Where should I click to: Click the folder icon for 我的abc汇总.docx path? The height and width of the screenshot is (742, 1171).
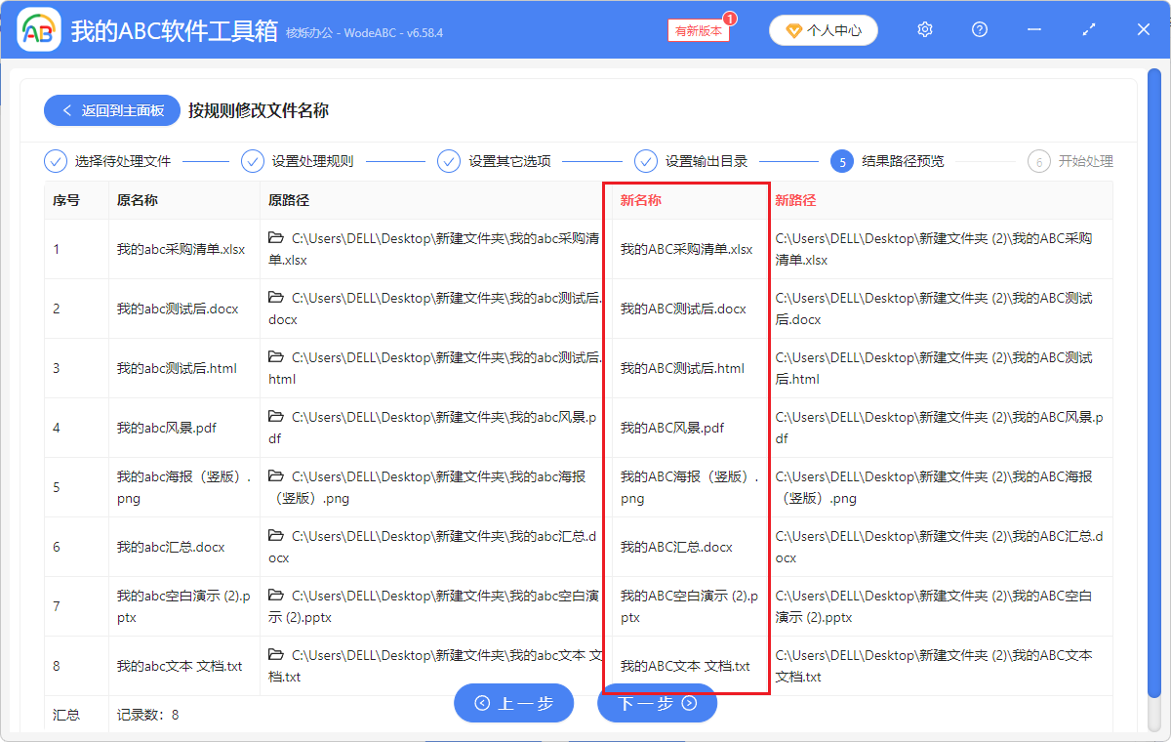[x=275, y=536]
